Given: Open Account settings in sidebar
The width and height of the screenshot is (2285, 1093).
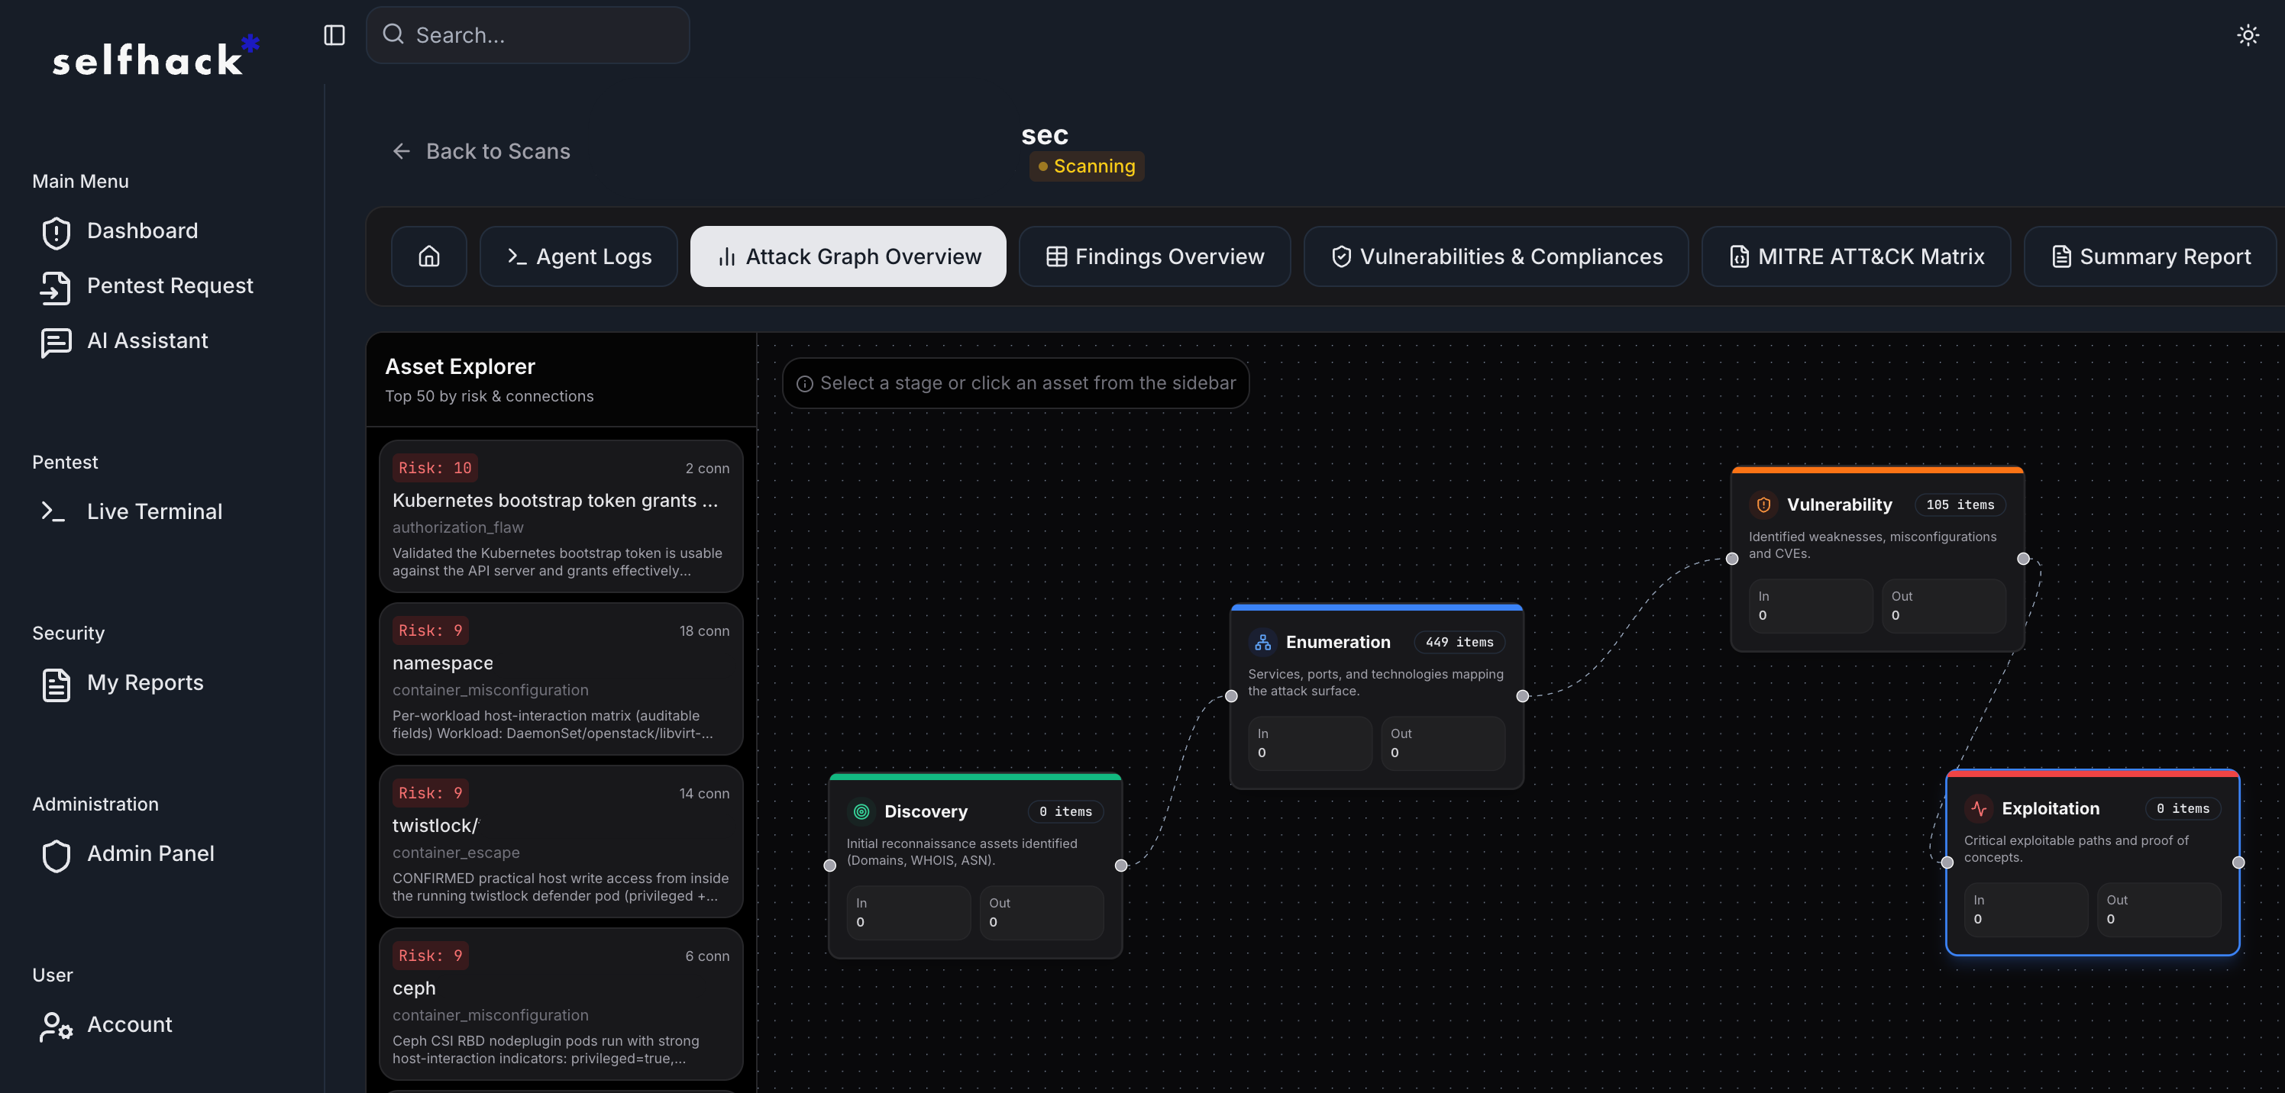Looking at the screenshot, I should [x=128, y=1025].
